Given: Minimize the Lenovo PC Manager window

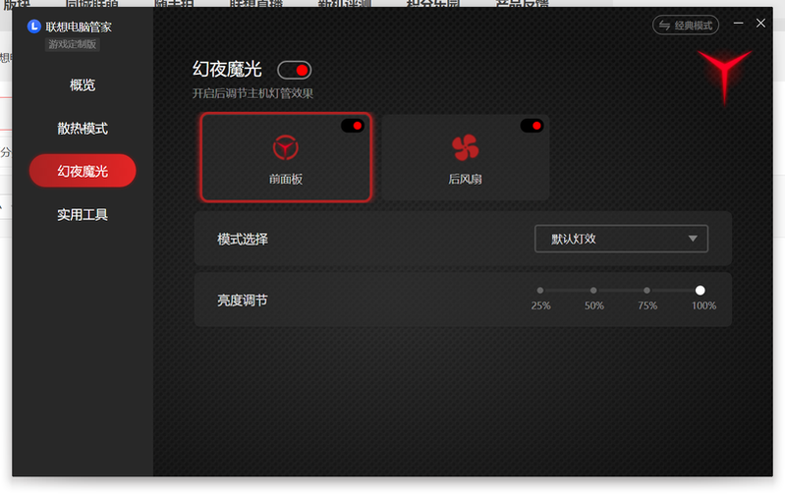Looking at the screenshot, I should (x=736, y=24).
